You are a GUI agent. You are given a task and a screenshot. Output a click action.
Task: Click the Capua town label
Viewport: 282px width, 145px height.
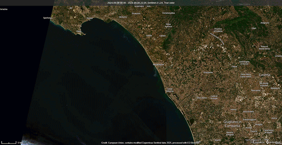234,66
